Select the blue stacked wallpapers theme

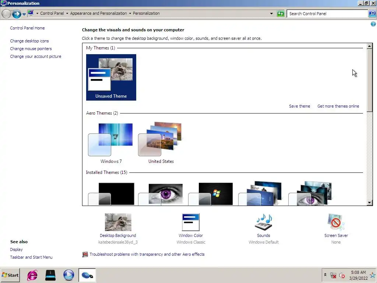click(260, 193)
